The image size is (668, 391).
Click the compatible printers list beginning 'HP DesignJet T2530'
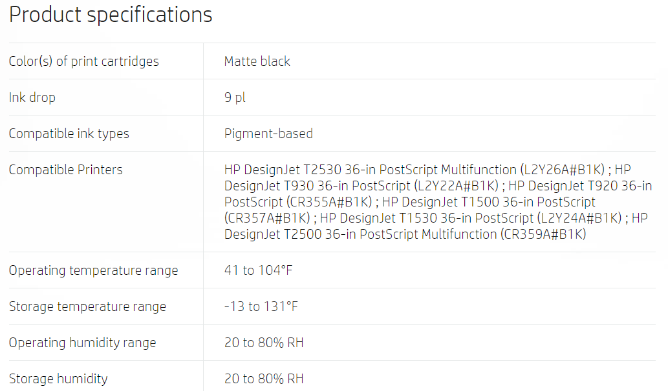(438, 202)
